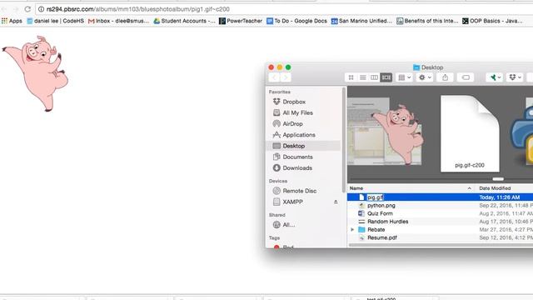This screenshot has height=300, width=533.
Task: Sort files by Name column
Action: click(411, 188)
